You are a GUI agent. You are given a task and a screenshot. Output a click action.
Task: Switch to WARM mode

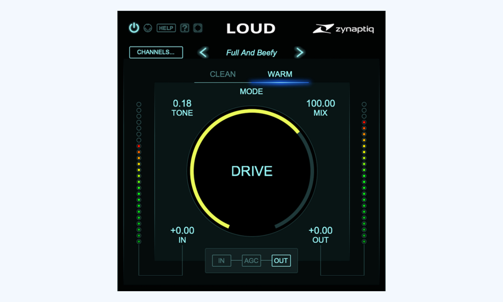point(280,74)
